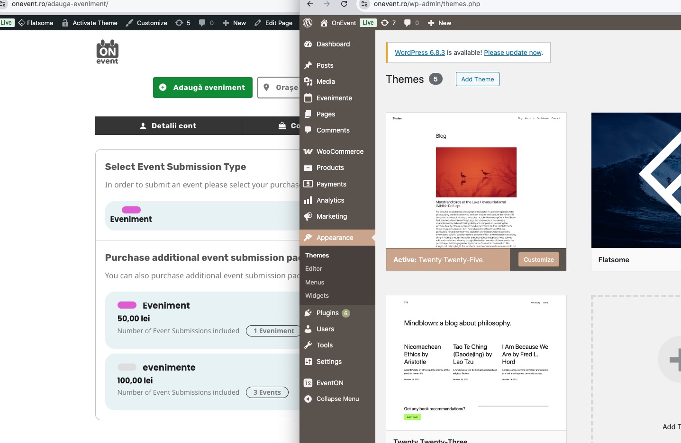Click Customize on Twenty Twenty-Five theme

coord(538,259)
